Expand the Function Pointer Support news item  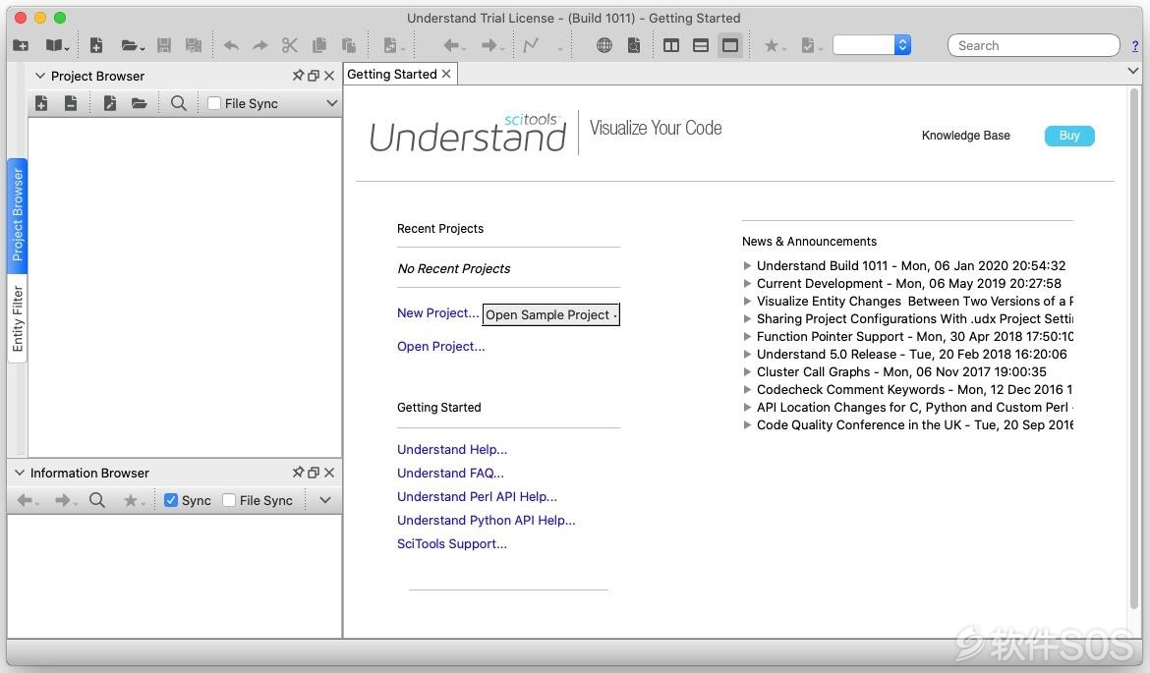tap(747, 336)
